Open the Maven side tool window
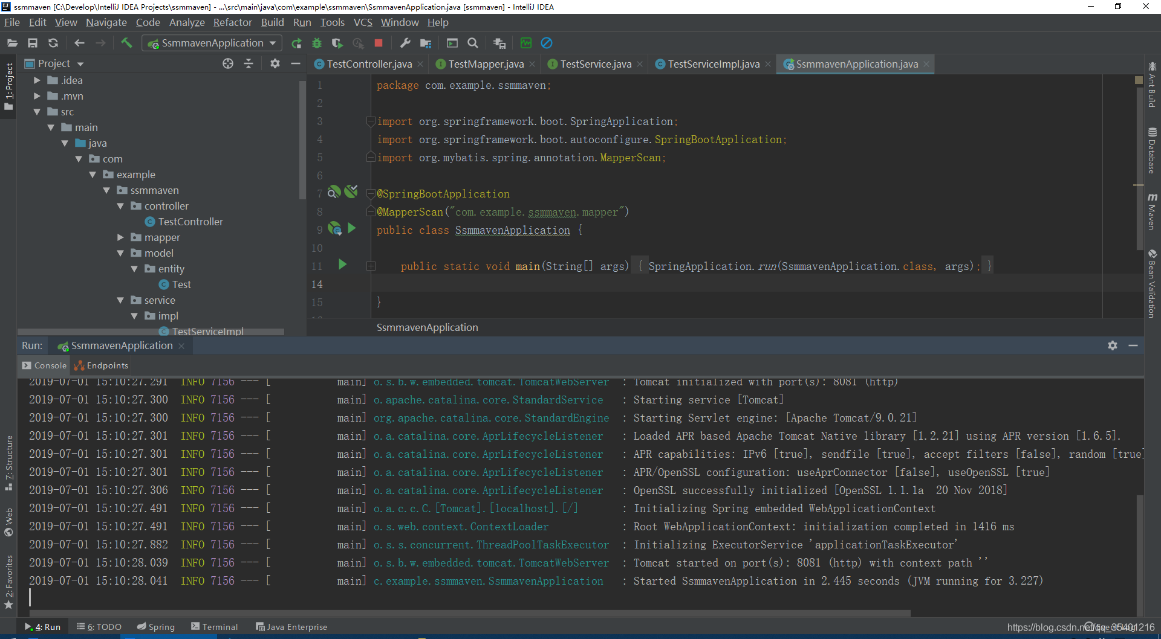This screenshot has width=1161, height=639. point(1153,211)
